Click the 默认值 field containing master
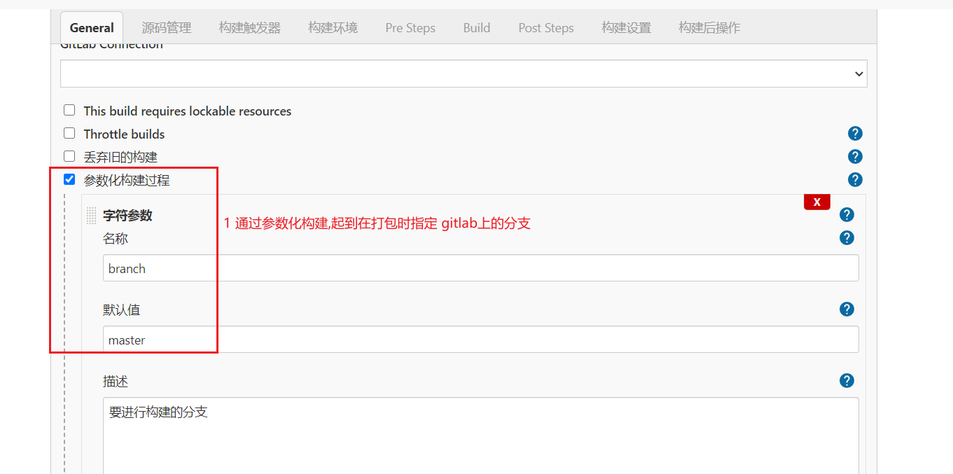 481,340
